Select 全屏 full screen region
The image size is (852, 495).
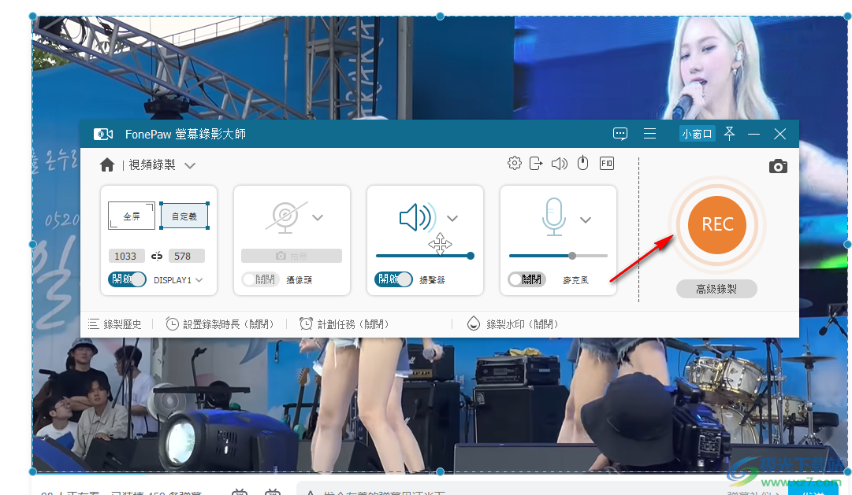point(132,216)
